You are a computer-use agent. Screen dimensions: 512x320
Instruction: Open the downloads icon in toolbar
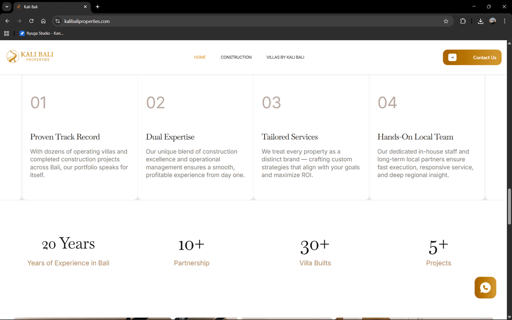(480, 21)
